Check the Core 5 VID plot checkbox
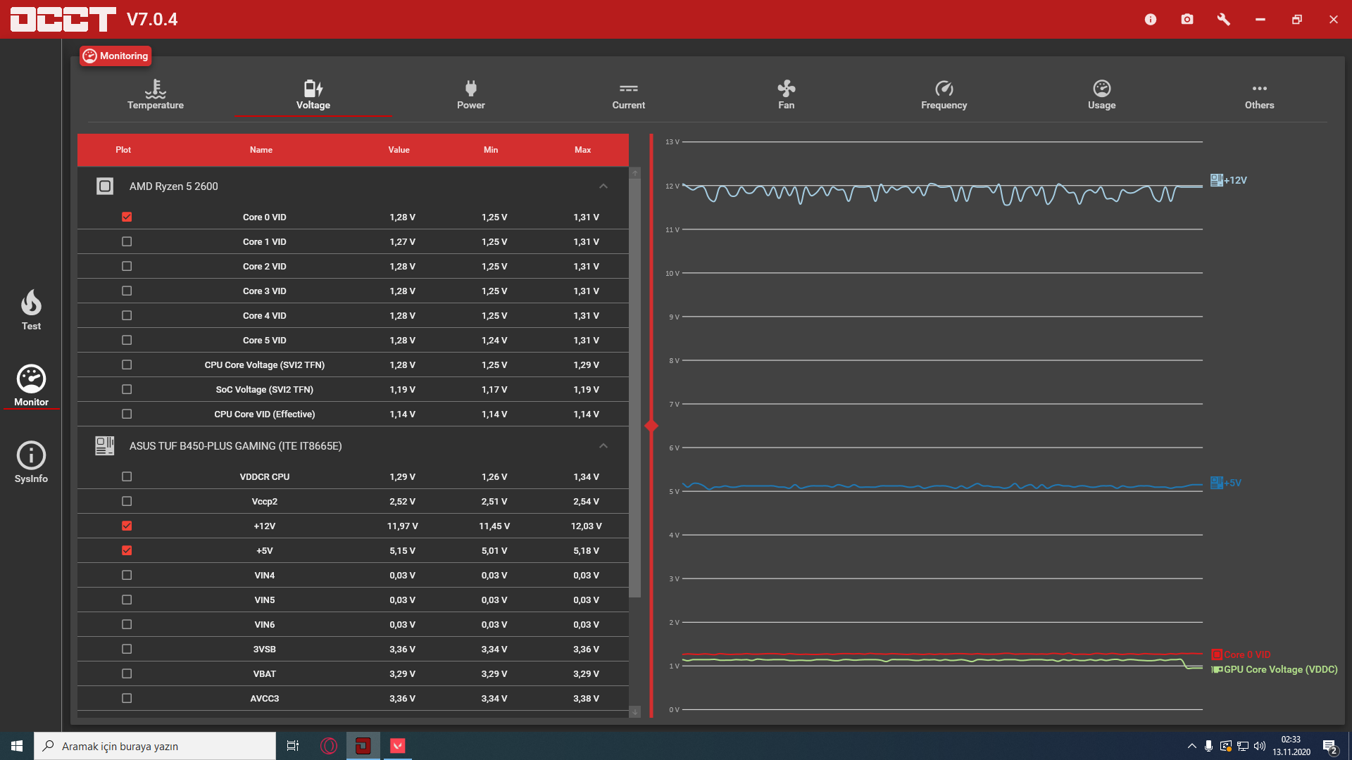Image resolution: width=1352 pixels, height=760 pixels. [x=127, y=340]
